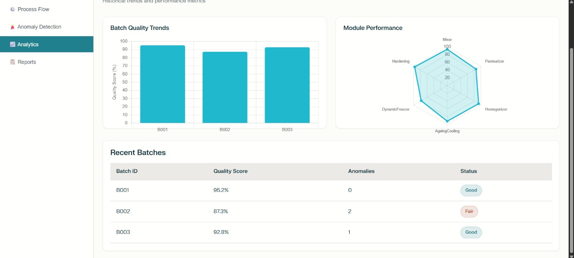Open batch B001 details link
This screenshot has width=574, height=258.
tap(122, 190)
